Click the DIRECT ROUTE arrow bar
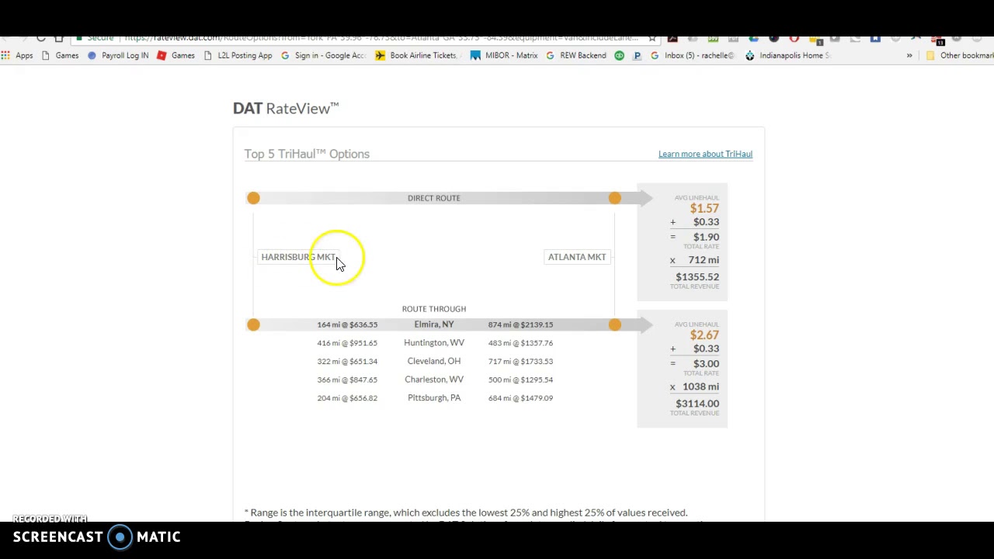Viewport: 994px width, 559px height. click(x=449, y=198)
